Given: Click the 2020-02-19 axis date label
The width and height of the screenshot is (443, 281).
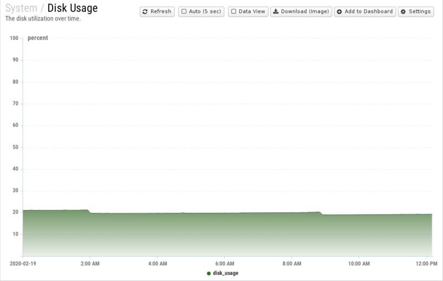Looking at the screenshot, I should tap(23, 263).
